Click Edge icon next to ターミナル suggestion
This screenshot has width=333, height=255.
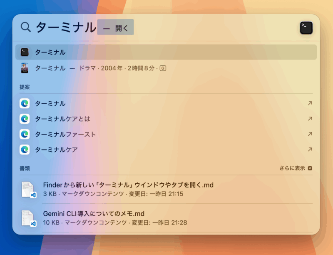coord(25,103)
